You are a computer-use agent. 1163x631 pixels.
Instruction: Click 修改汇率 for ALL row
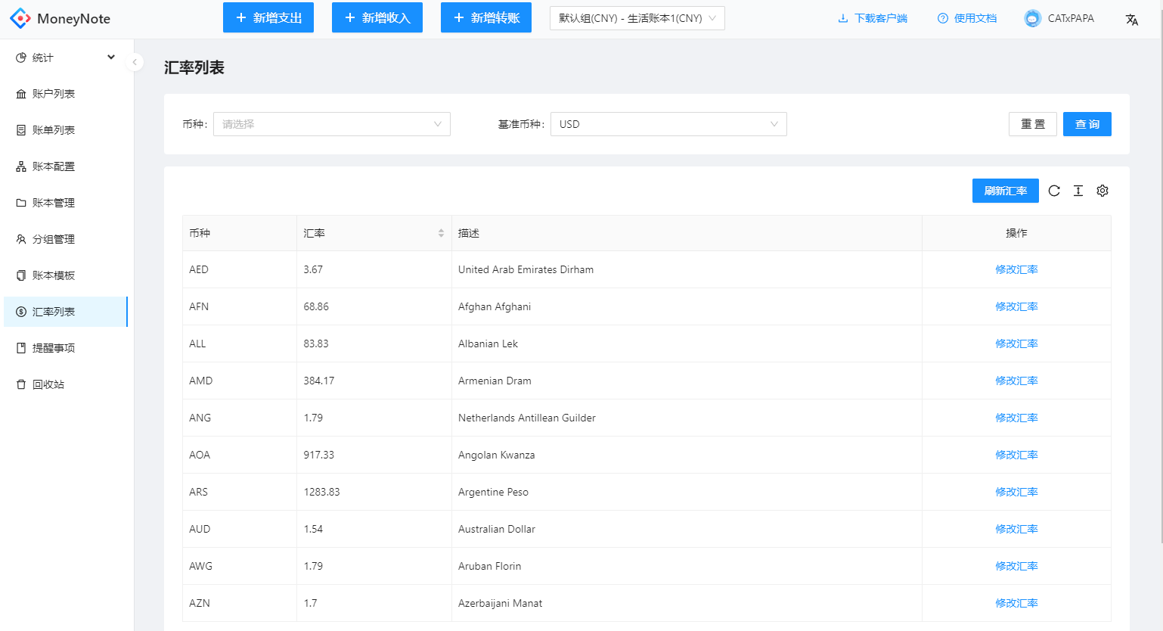(x=1016, y=343)
